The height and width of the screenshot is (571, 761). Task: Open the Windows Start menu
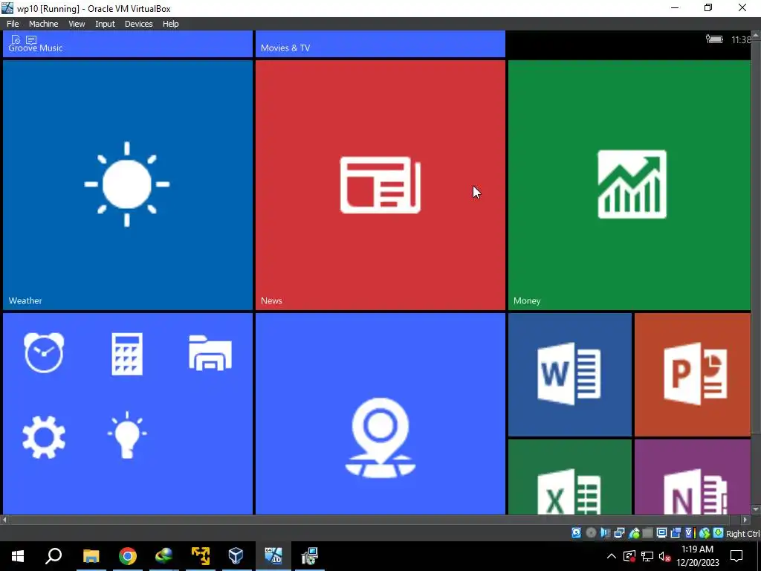pyautogui.click(x=18, y=556)
